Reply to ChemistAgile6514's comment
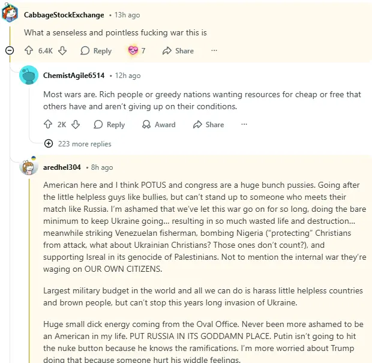Image resolution: width=372 pixels, height=363 pixels. [109, 125]
